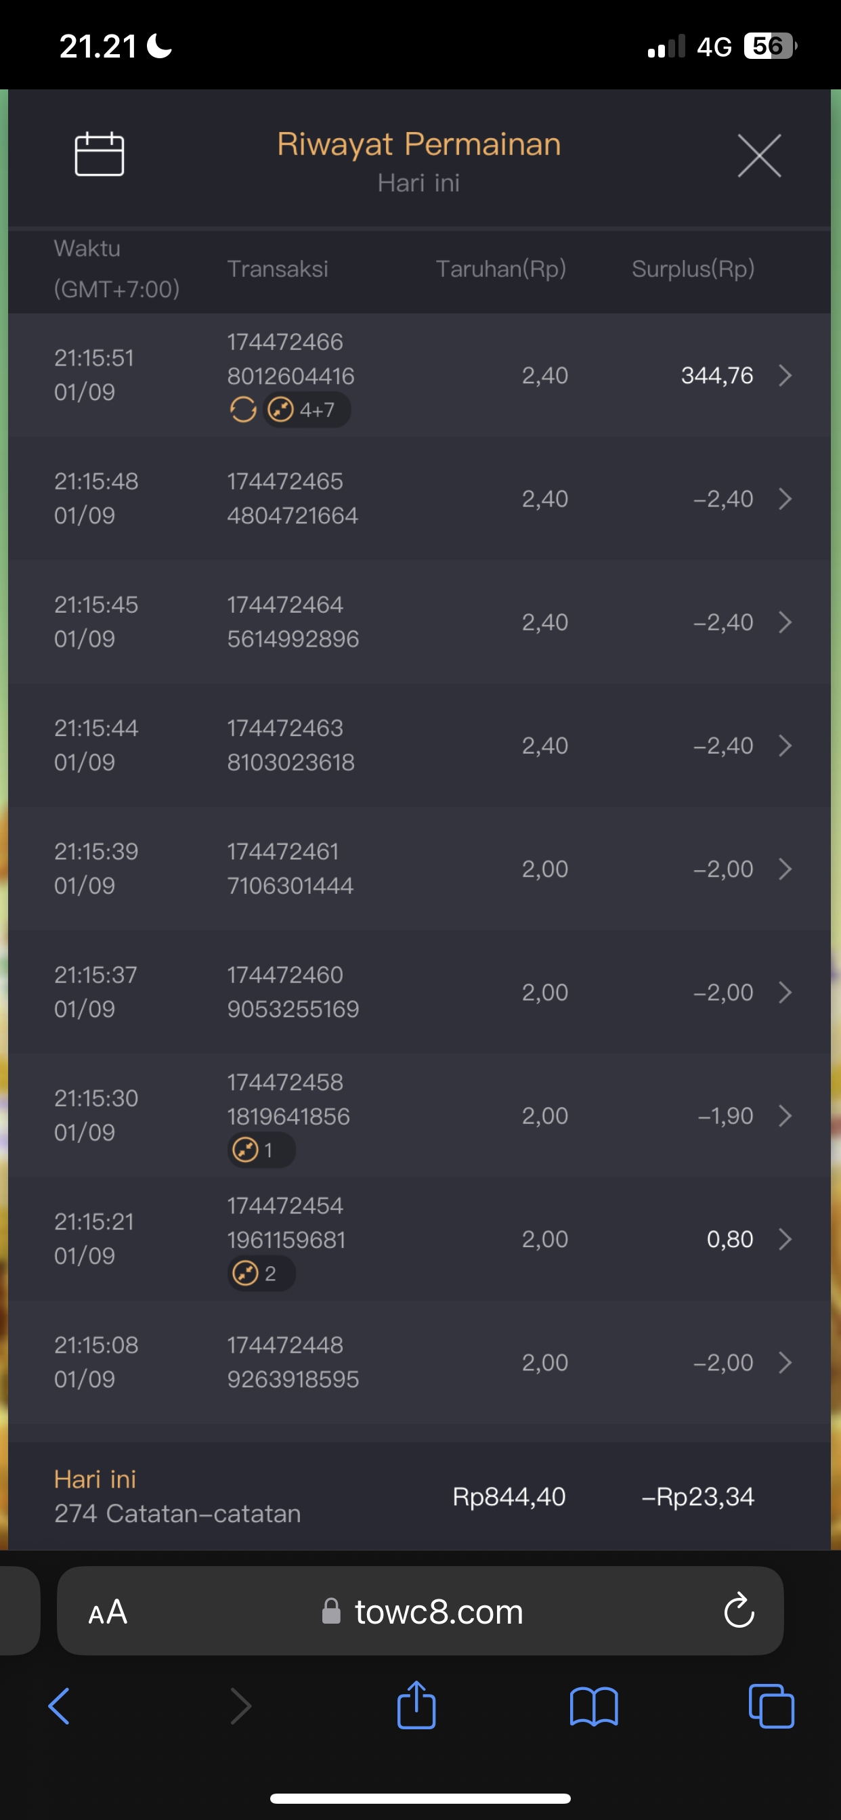Open transaction 9053255169 row
The image size is (841, 1820).
tap(420, 992)
